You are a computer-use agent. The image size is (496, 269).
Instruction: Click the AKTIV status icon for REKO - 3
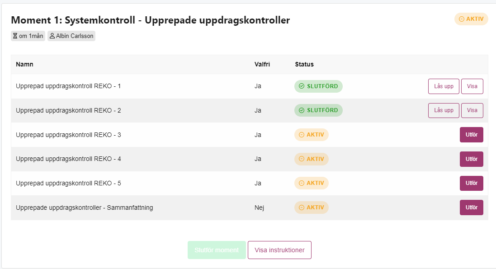(302, 135)
